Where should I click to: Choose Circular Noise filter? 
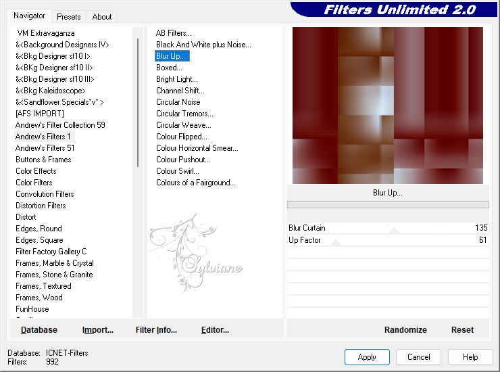click(x=178, y=102)
